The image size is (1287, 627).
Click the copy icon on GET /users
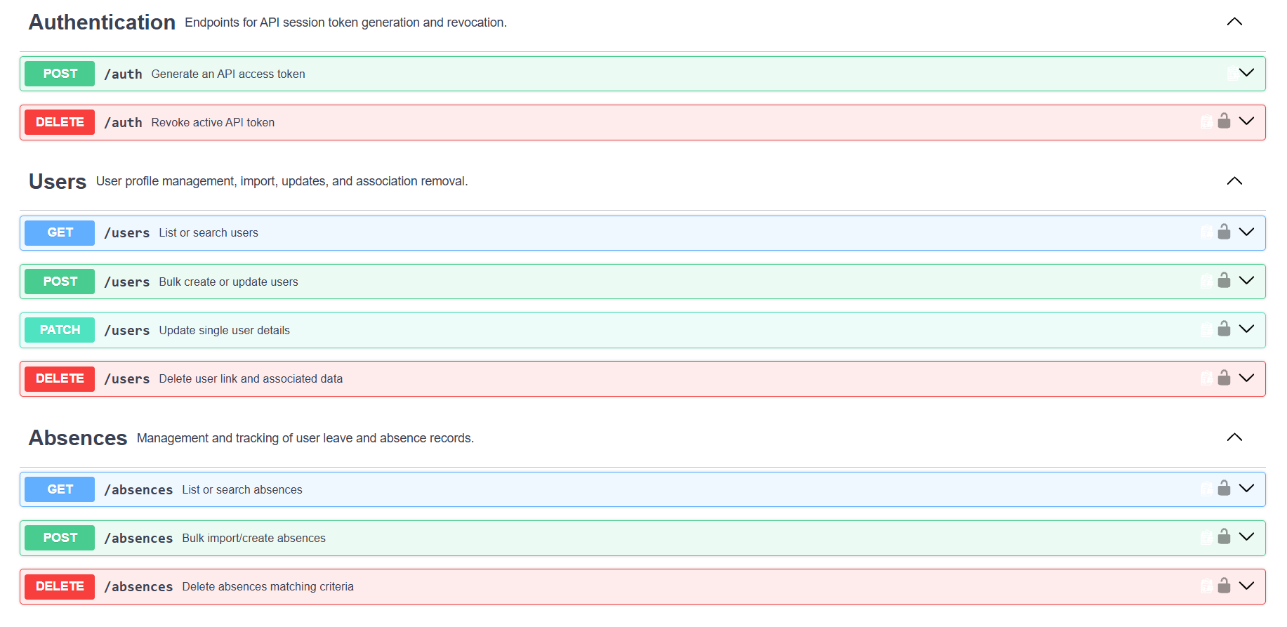tap(1206, 232)
